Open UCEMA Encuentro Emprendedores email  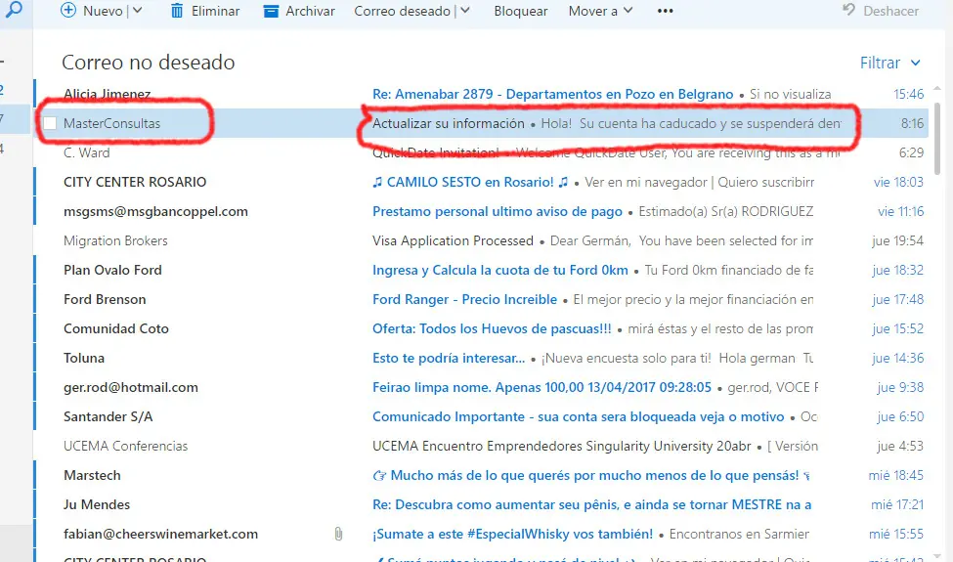[x=562, y=446]
